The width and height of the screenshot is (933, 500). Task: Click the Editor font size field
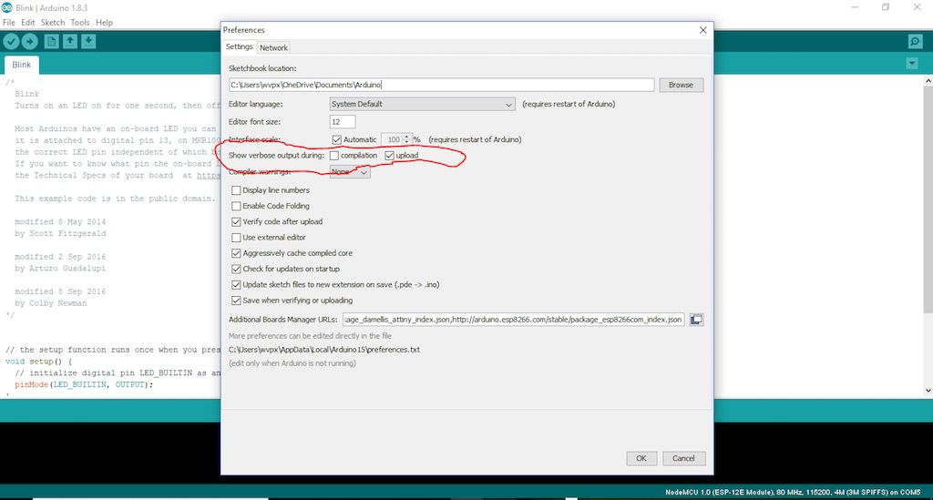point(343,122)
